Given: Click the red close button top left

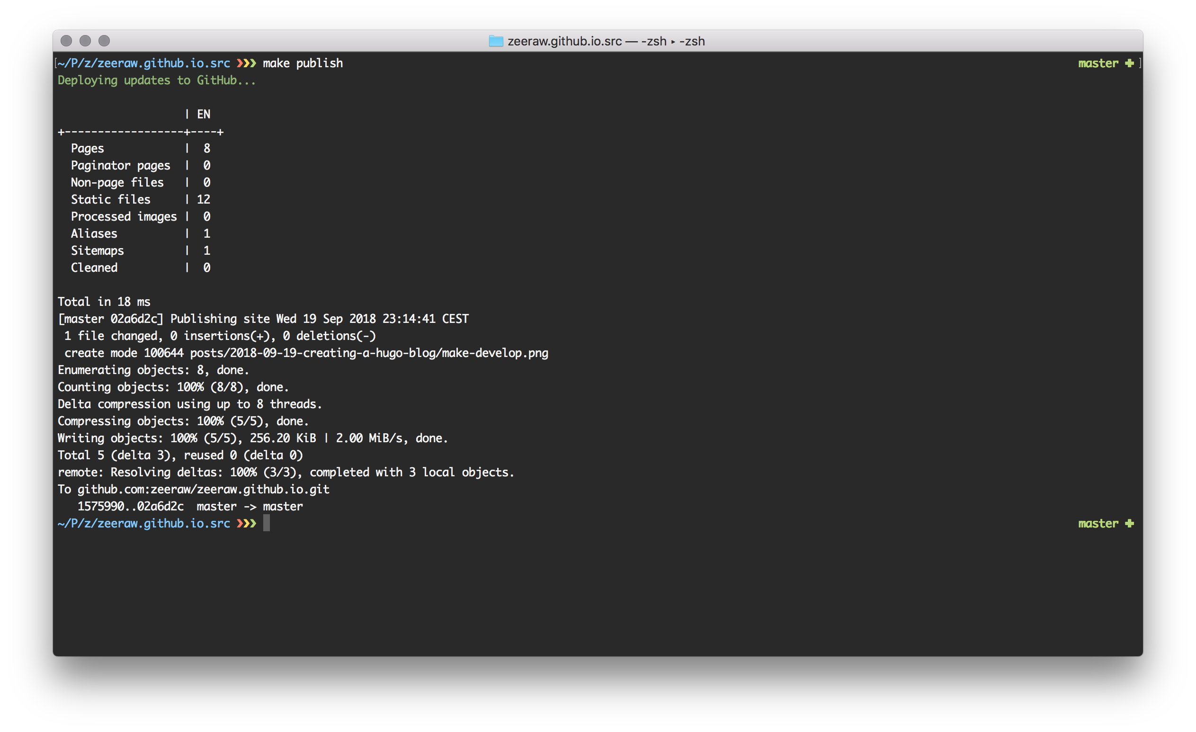Looking at the screenshot, I should (71, 41).
